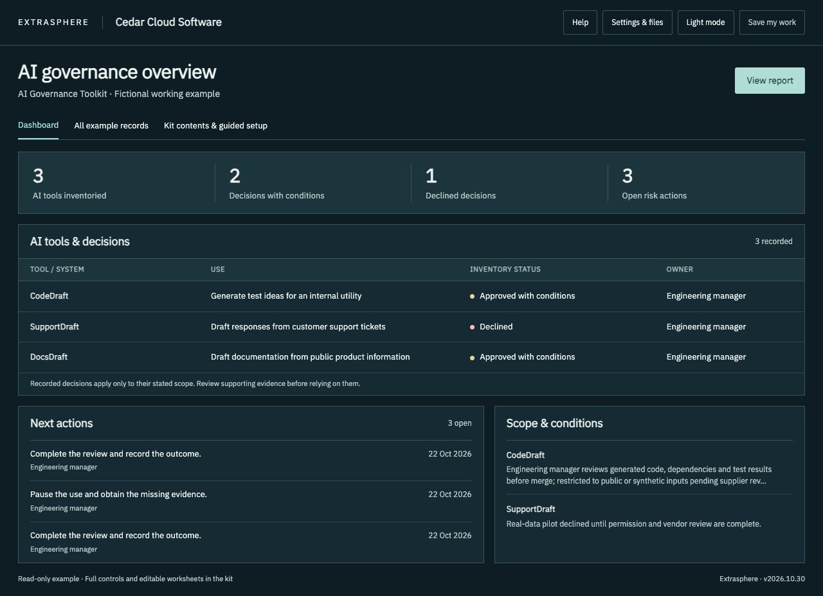Click 'Draft documentation from public product information'
The image size is (823, 596).
tap(310, 357)
